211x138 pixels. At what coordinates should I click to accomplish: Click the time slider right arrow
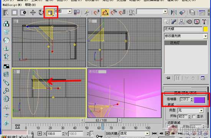point(119,120)
